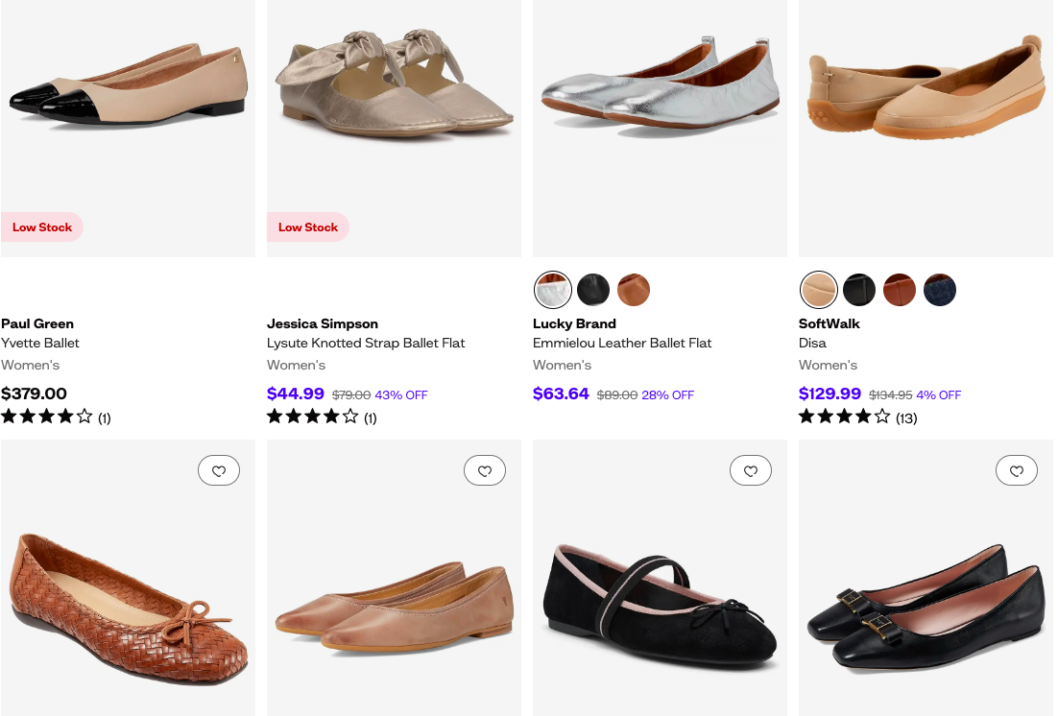Select black swatch for Lucky Brand Emmielou
The height and width of the screenshot is (716, 1058).
[x=593, y=289]
